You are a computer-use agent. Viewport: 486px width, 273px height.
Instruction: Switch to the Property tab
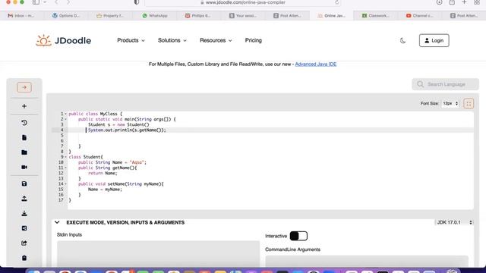[x=110, y=15]
